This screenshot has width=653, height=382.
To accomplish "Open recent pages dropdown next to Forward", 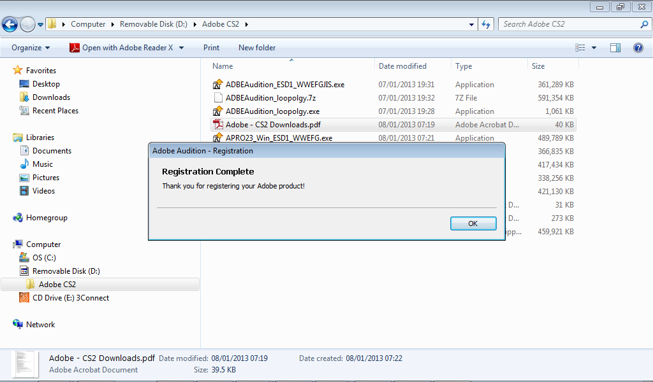I will click(x=40, y=25).
